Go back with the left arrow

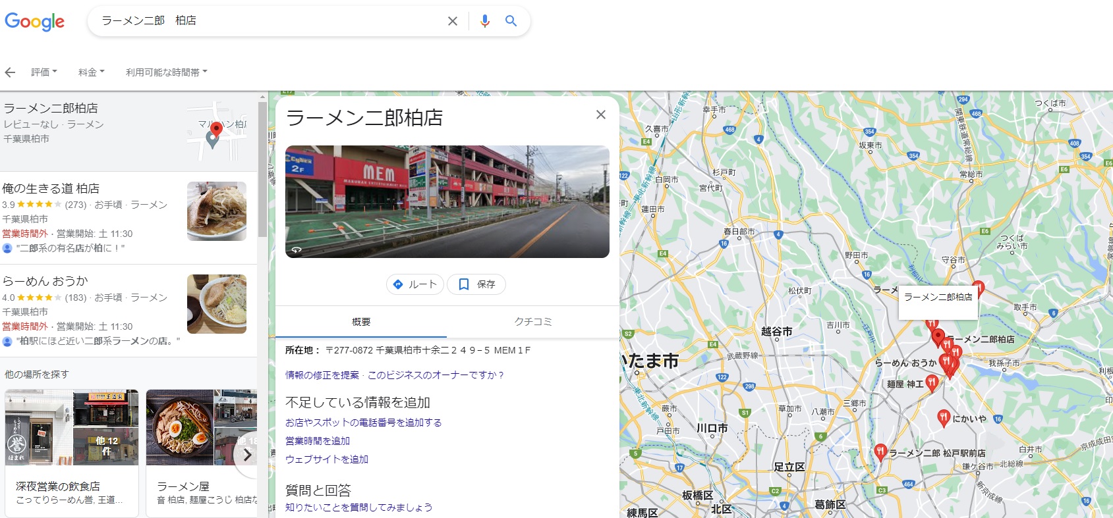point(10,72)
